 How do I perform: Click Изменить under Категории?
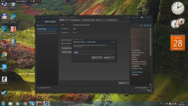pyautogui.click(x=135, y=75)
